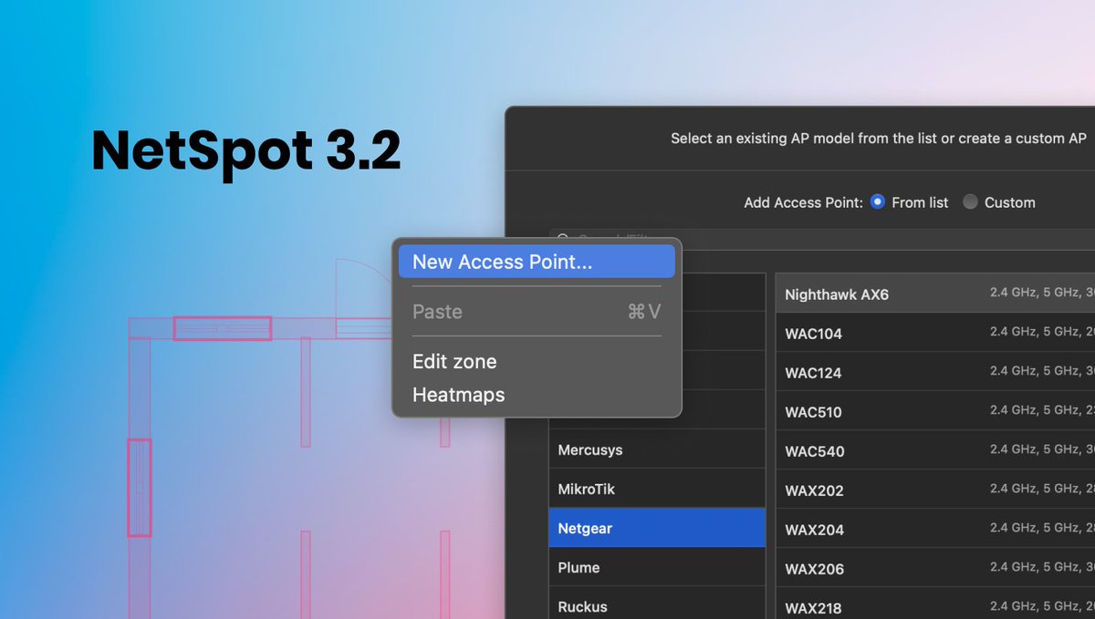Screen dimensions: 1095x619
Task: Select the From list radio button
Action: [878, 202]
